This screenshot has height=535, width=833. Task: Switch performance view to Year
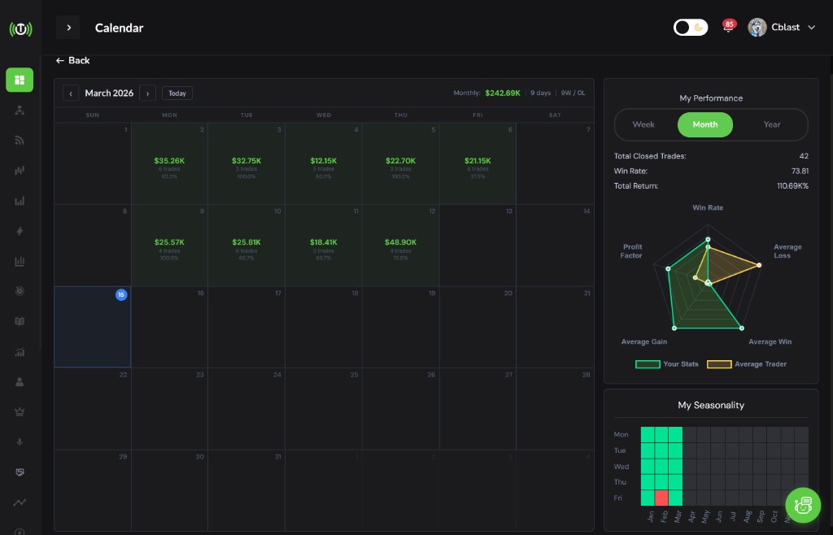[x=771, y=124]
